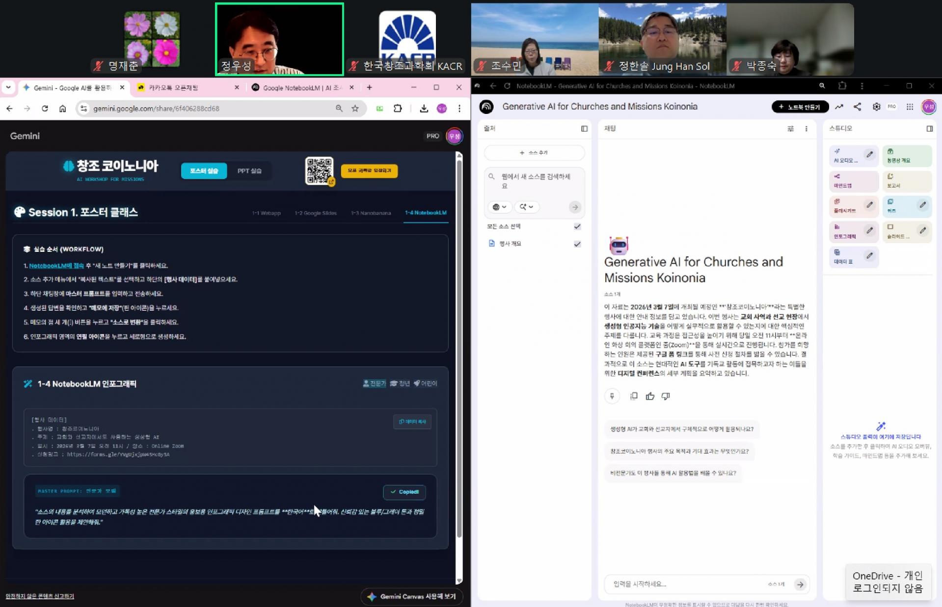The height and width of the screenshot is (607, 942).
Task: Open chat configuration sliders icon in 채팅 panel
Action: tap(790, 129)
